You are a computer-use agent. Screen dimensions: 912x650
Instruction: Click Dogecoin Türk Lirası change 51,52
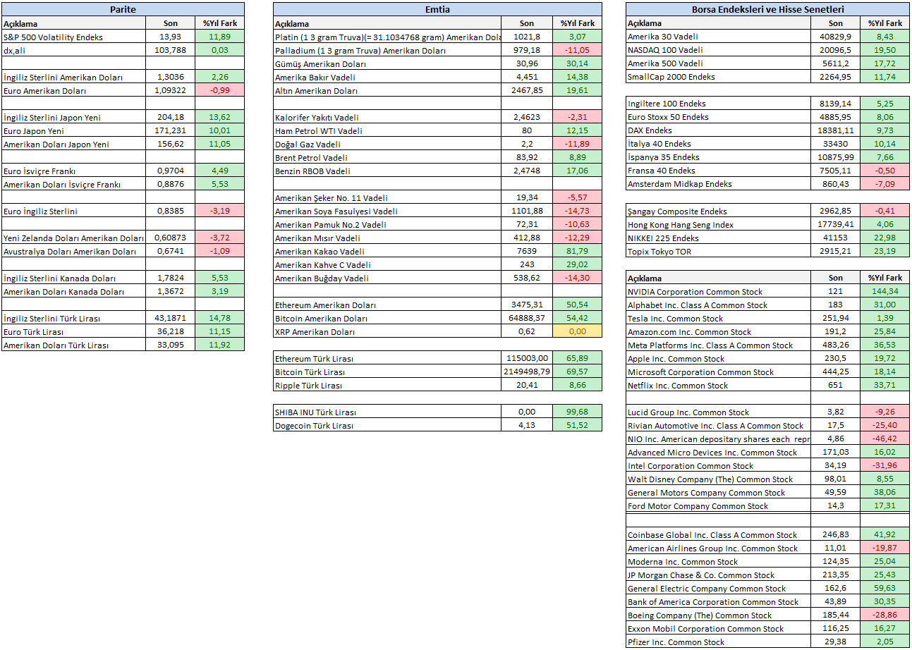[577, 425]
